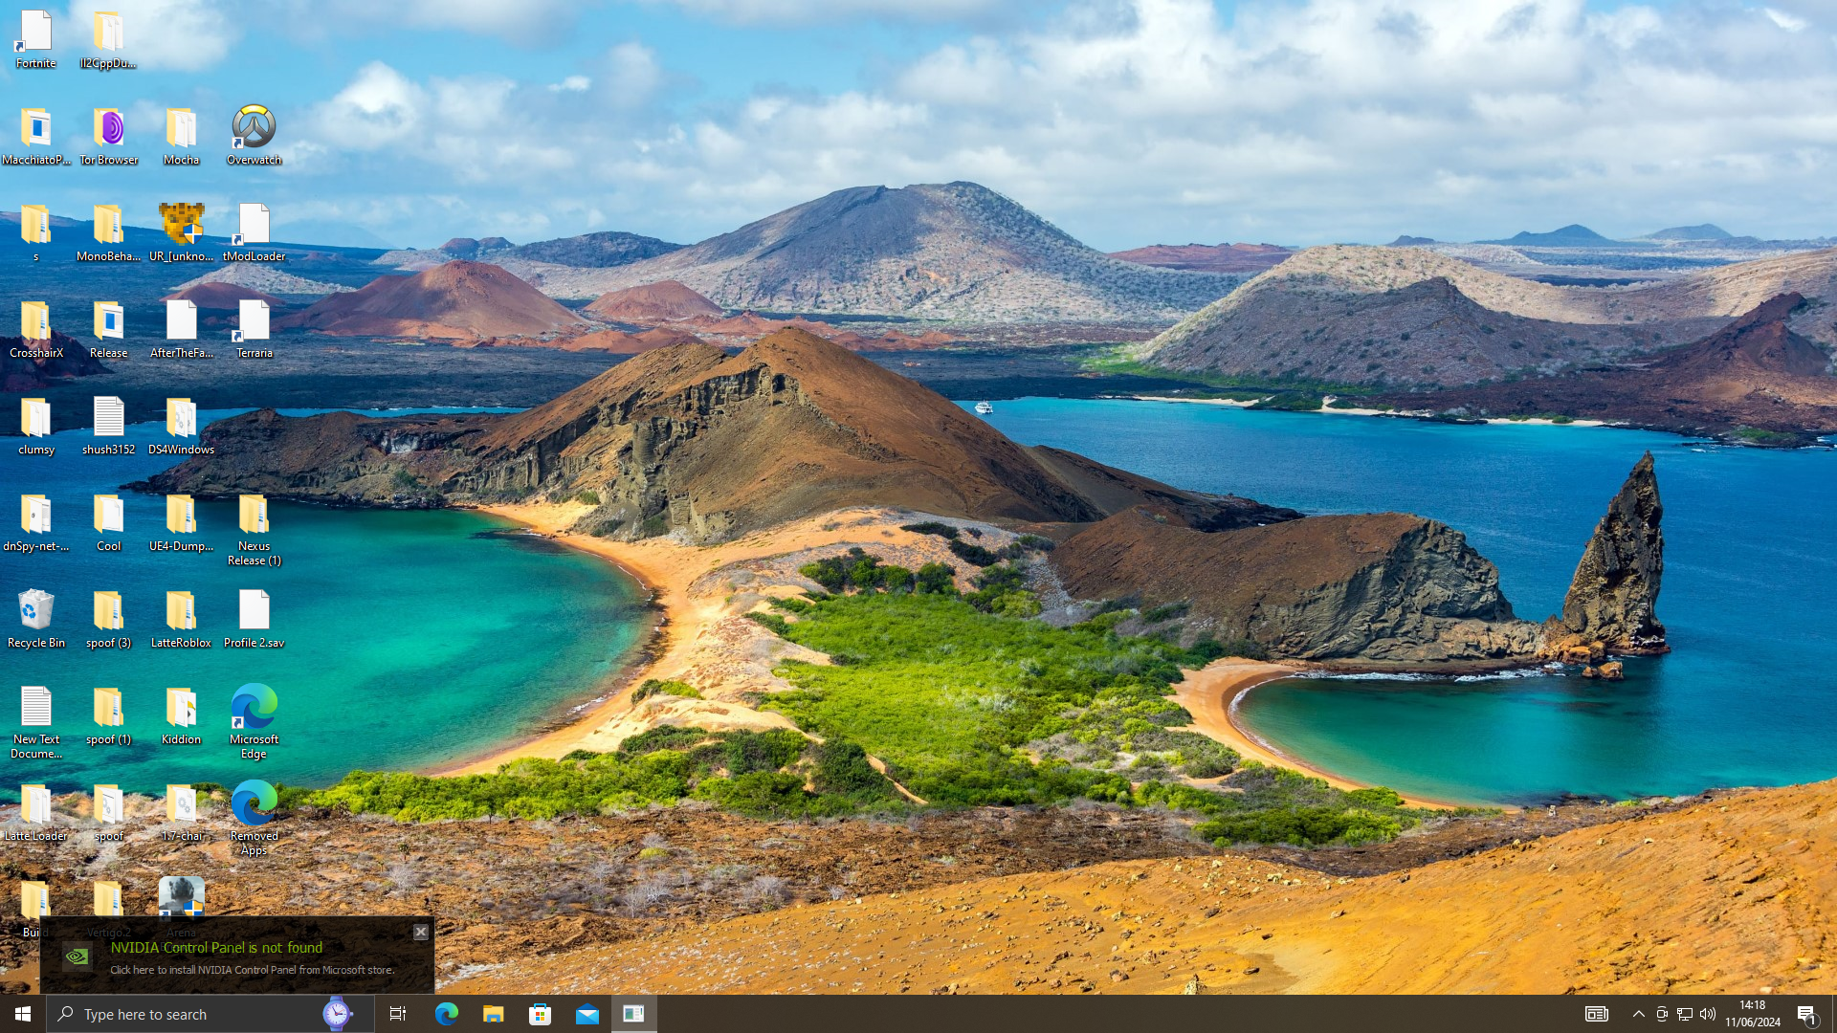Show hidden system tray icons

click(x=1639, y=1014)
